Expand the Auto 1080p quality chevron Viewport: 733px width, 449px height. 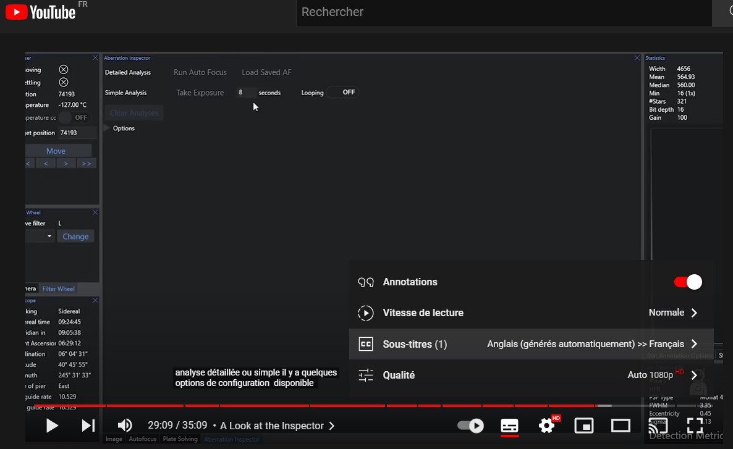coord(694,375)
